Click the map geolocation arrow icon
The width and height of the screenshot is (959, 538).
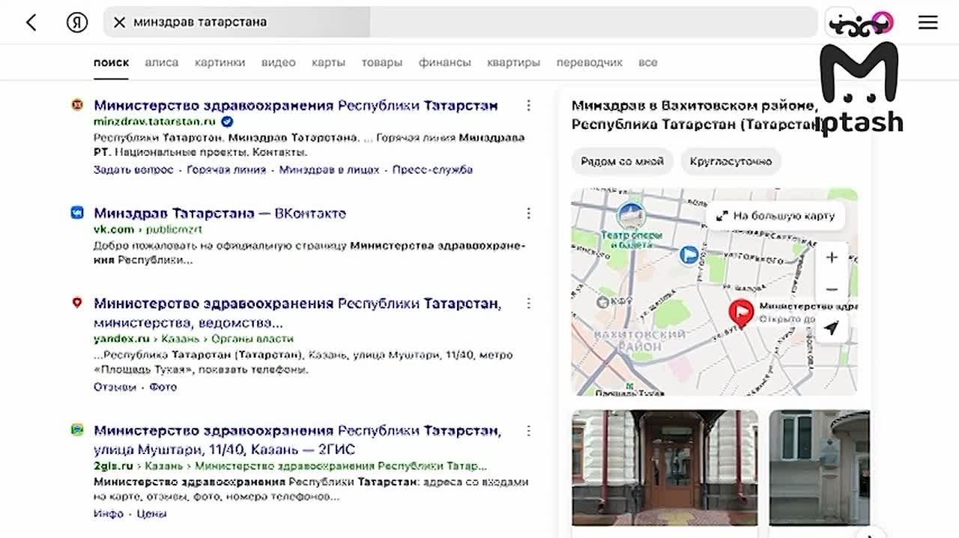coord(831,328)
